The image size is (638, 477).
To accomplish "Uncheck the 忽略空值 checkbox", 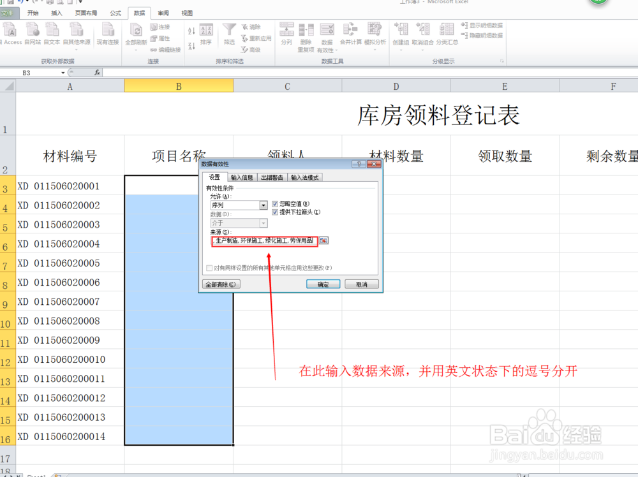I will [275, 204].
